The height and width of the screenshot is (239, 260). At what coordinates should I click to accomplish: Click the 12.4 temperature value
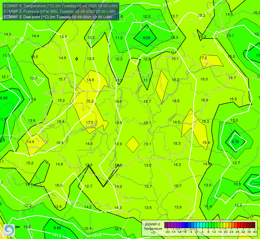click(88, 229)
